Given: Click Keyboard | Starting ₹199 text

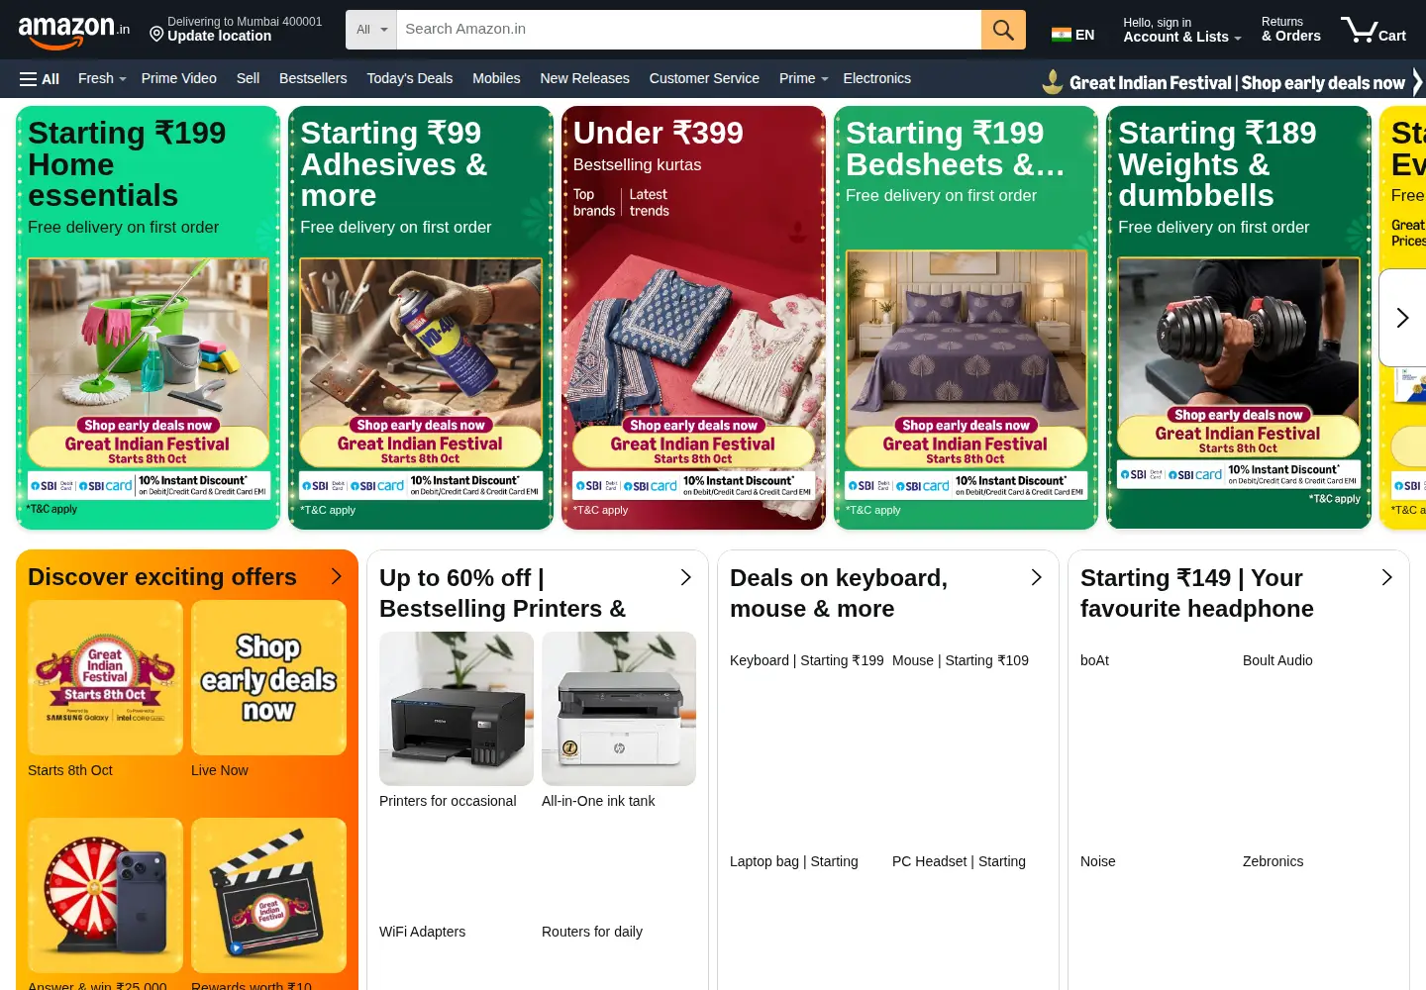Looking at the screenshot, I should 807,660.
